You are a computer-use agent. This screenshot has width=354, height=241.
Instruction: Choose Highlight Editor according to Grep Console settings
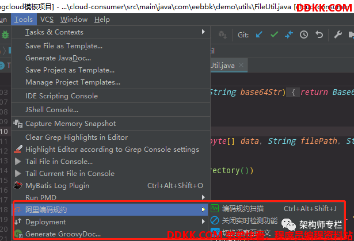point(111,150)
